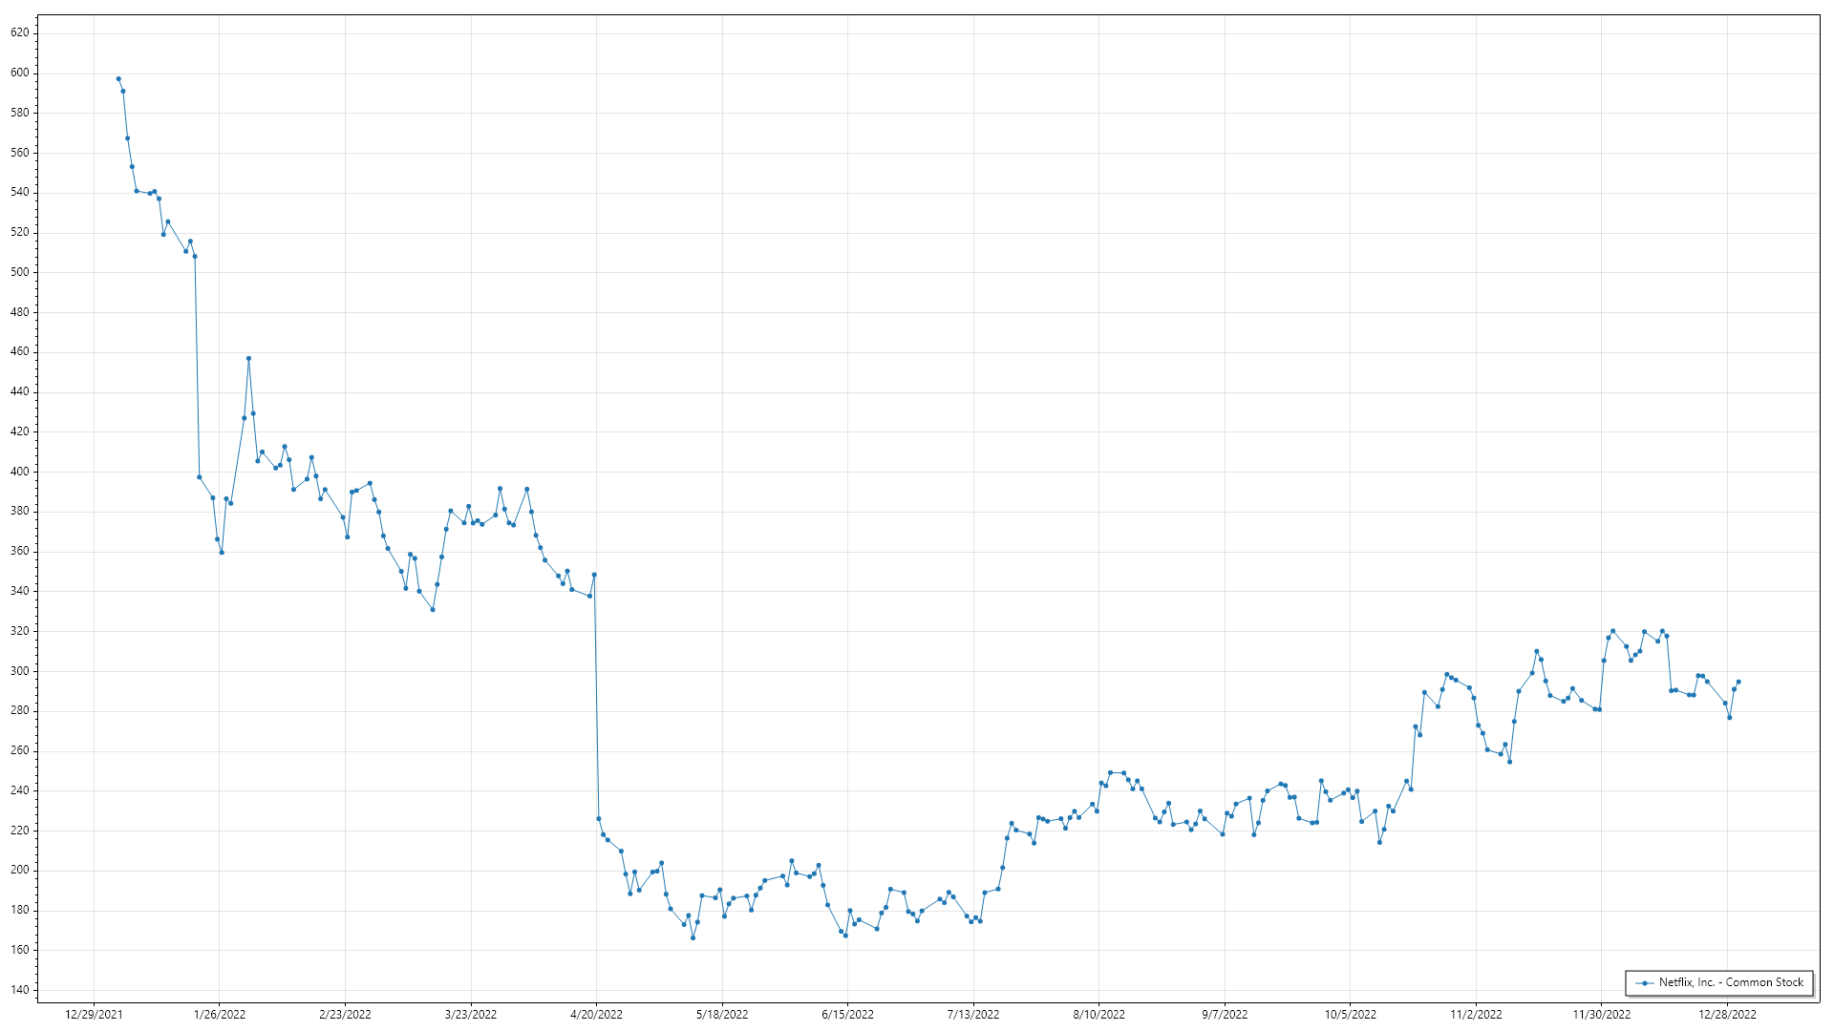Image resolution: width=1834 pixels, height=1031 pixels.
Task: Click the 400 y-axis value
Action: [20, 472]
